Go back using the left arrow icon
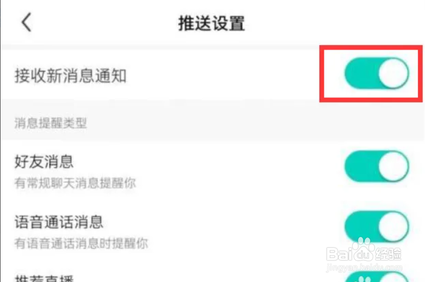Image resolution: width=425 pixels, height=282 pixels. click(x=27, y=22)
